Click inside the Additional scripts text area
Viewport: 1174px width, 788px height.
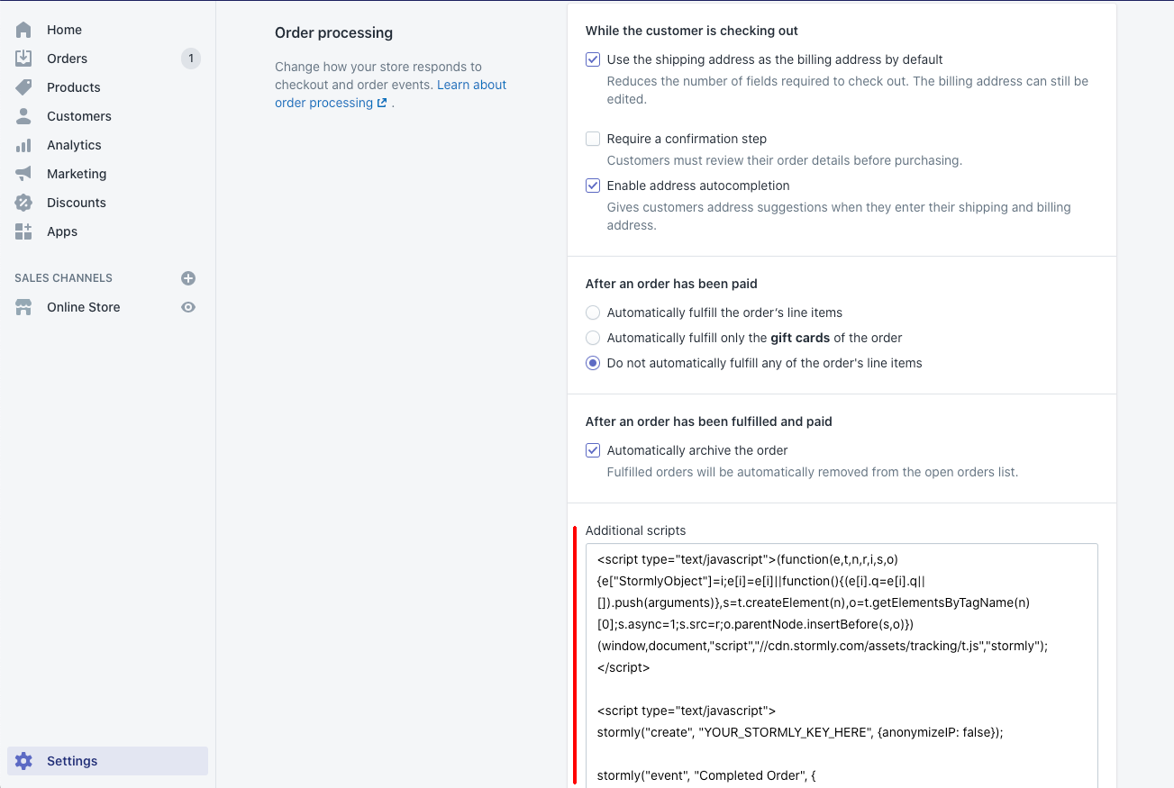(842, 666)
